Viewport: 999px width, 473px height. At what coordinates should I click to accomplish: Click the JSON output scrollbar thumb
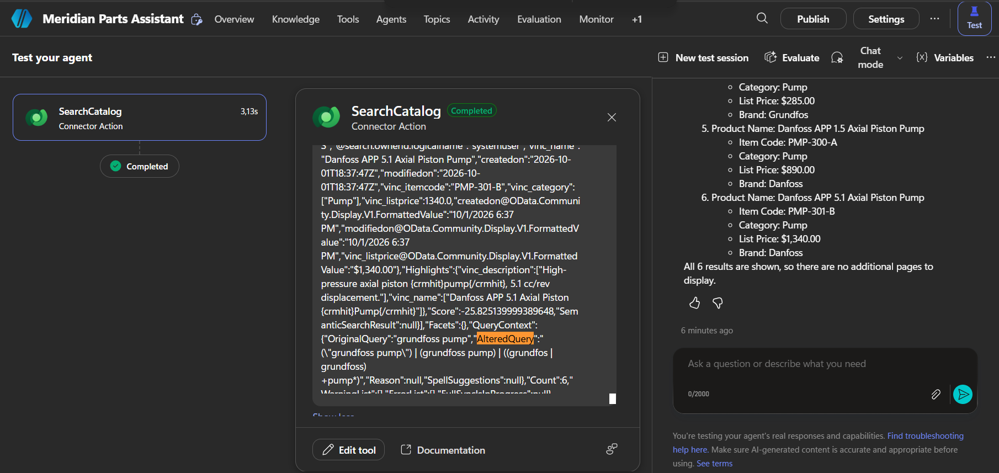click(x=612, y=398)
